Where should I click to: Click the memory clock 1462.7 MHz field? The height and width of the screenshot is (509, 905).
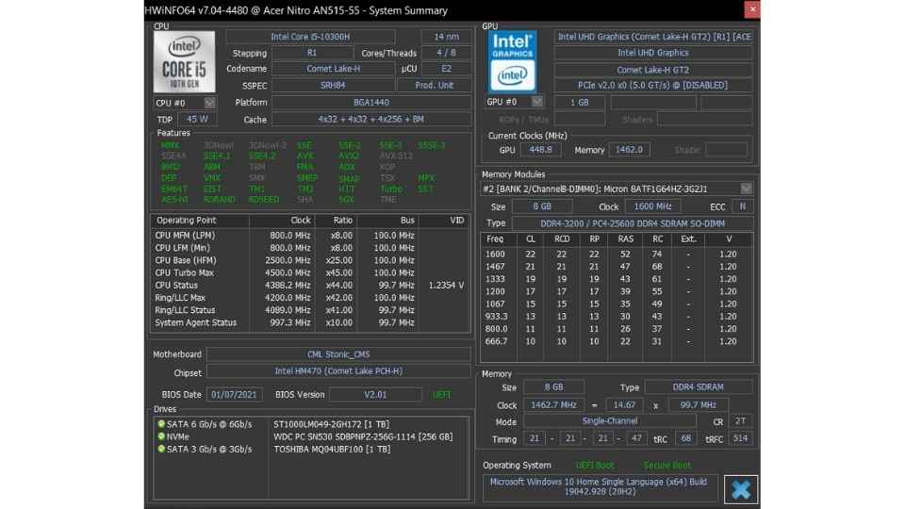click(553, 404)
